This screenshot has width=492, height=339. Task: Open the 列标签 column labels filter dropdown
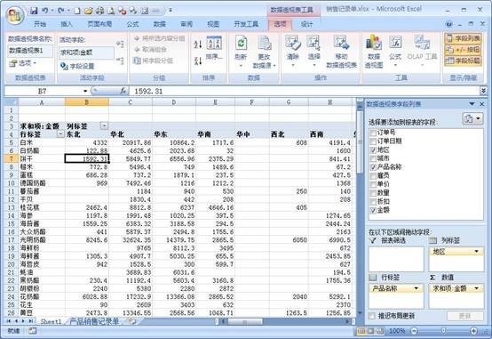point(104,126)
